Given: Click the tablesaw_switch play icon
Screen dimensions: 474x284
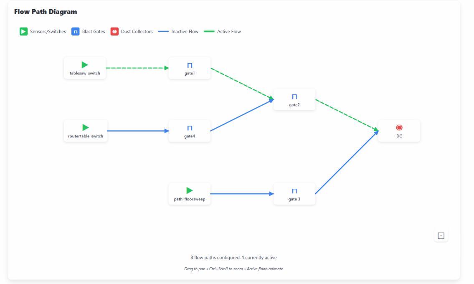Looking at the screenshot, I should point(85,65).
